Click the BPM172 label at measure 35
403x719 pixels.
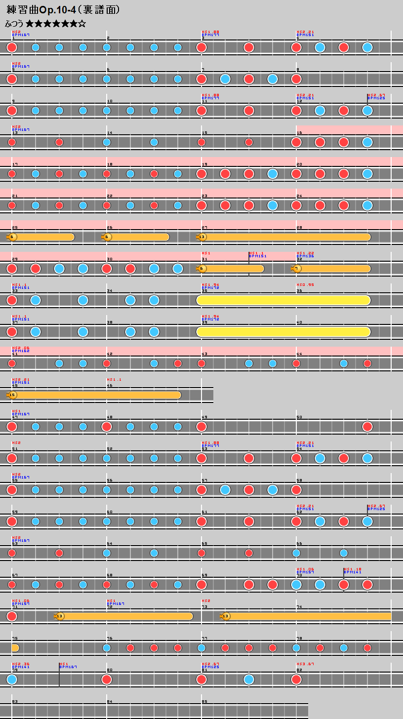[210, 288]
